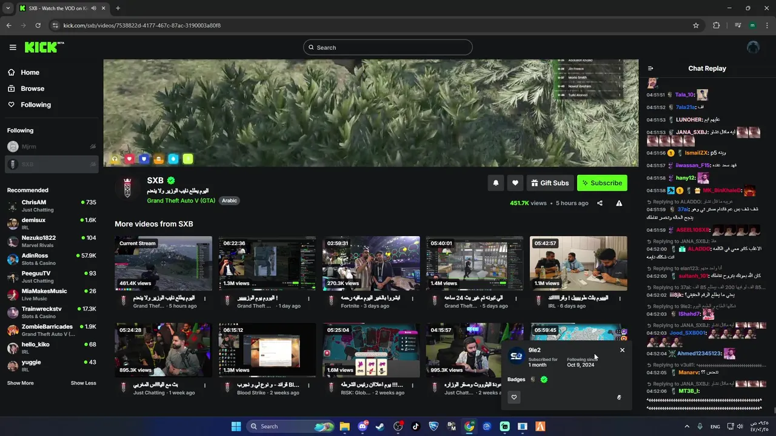The image size is (776, 436).
Task: Click the green Subscribe button
Action: 602,183
